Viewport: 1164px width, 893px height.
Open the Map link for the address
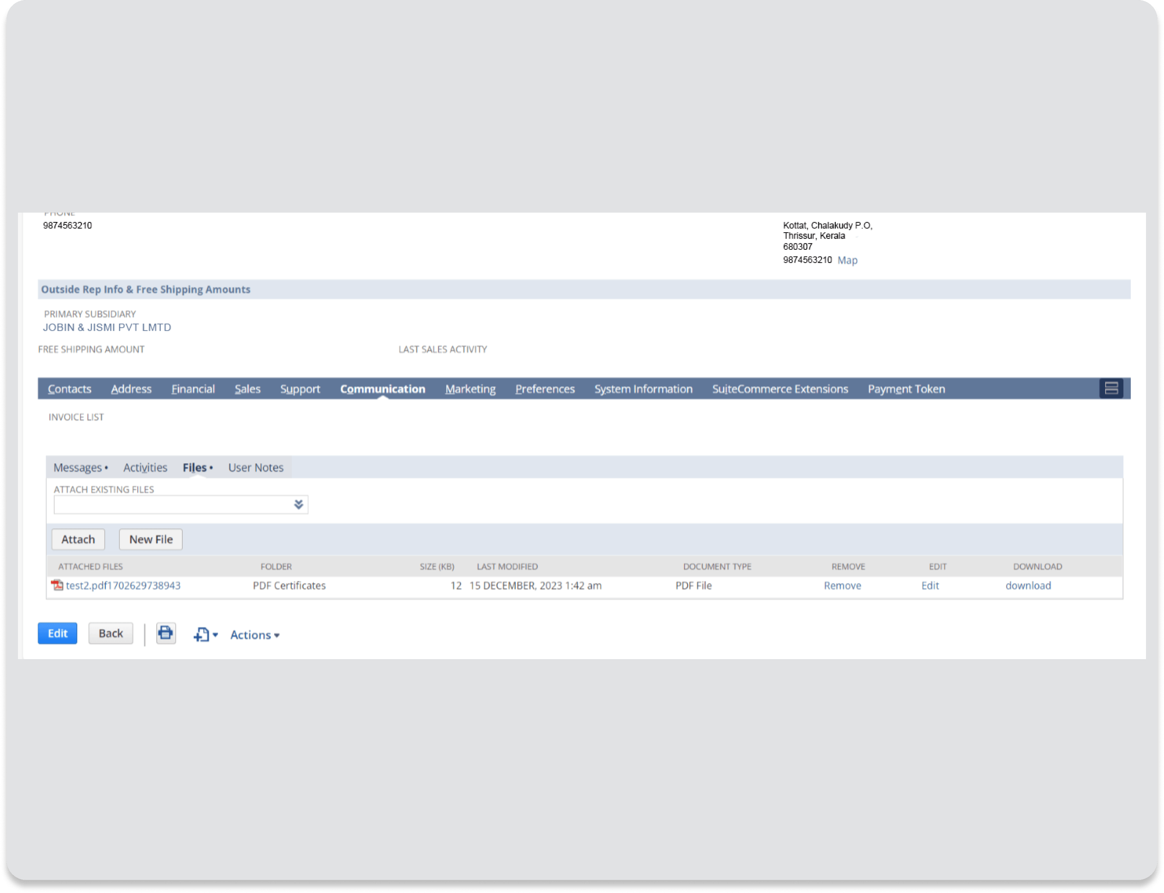tap(847, 260)
